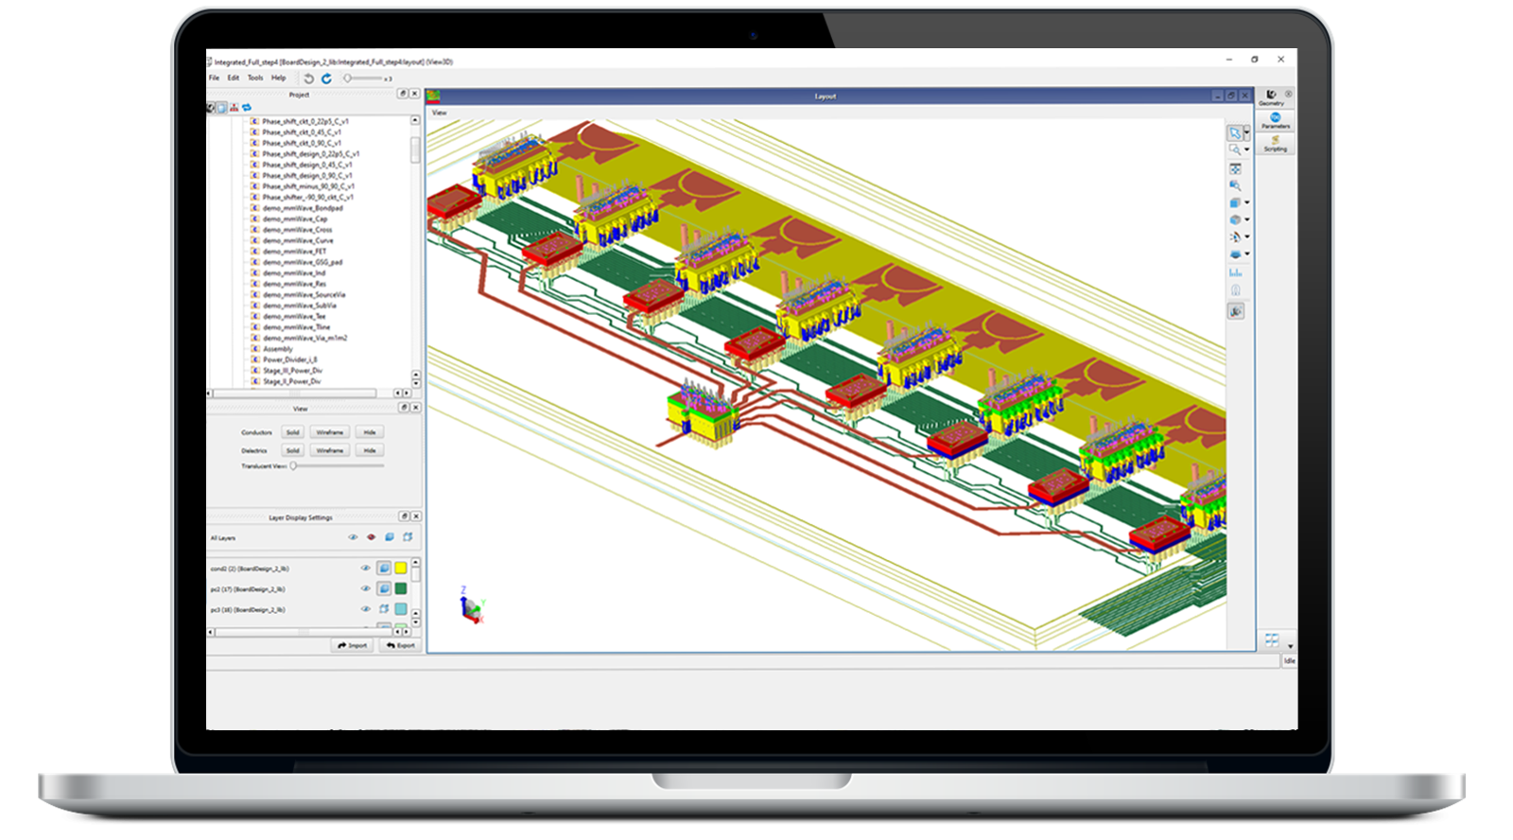Select demo_mmWave_Bondpad in project tree
1513x840 pixels.
pos(303,208)
